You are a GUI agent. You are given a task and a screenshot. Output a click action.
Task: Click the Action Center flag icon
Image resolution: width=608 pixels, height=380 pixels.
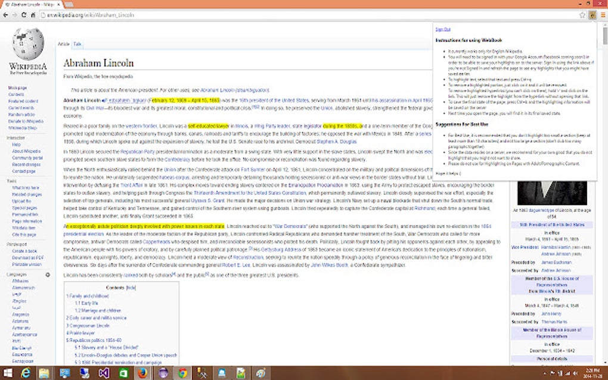[x=553, y=373]
